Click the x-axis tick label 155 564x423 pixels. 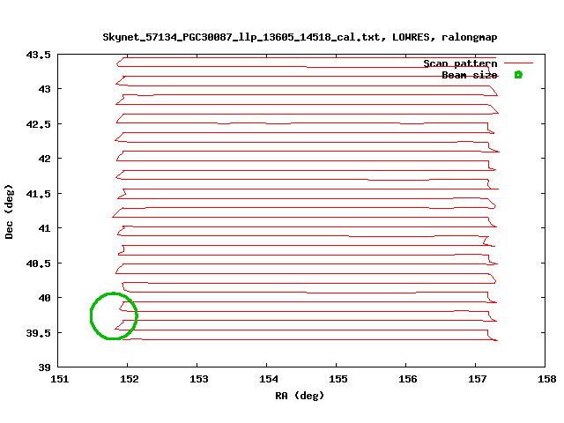[338, 379]
